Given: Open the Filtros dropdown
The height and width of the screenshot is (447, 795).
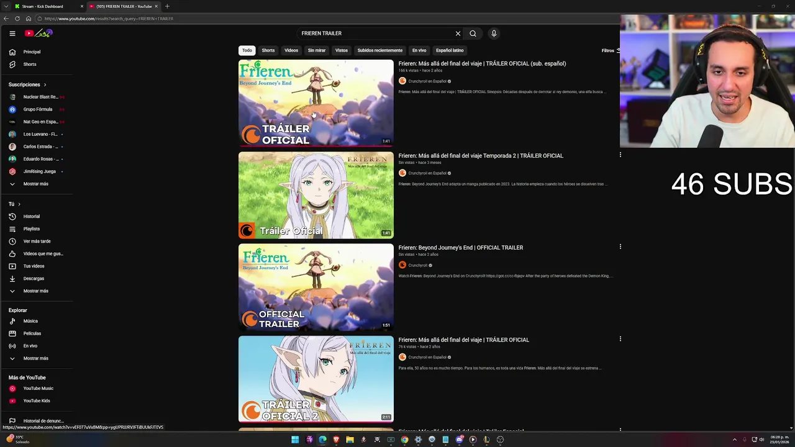Looking at the screenshot, I should [611, 50].
